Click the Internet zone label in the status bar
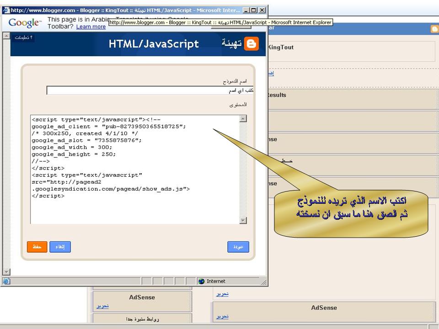The width and height of the screenshot is (439, 329). click(x=216, y=281)
